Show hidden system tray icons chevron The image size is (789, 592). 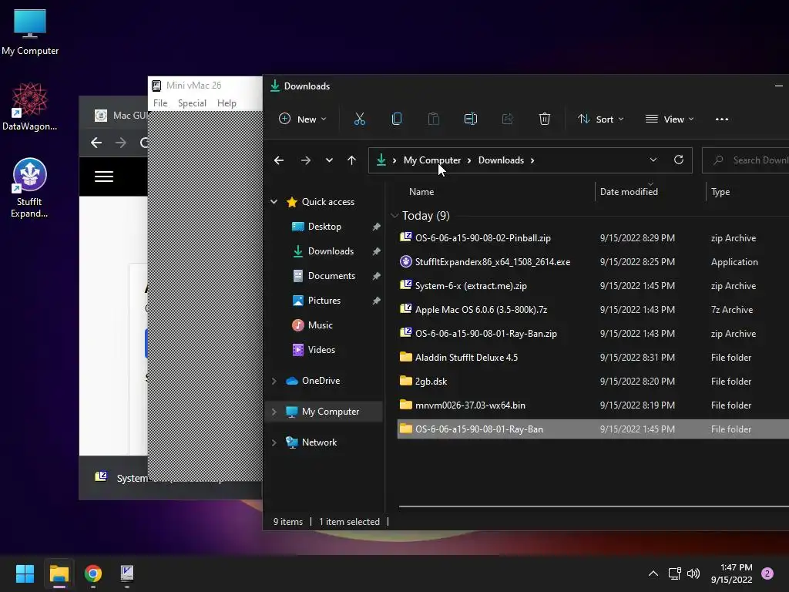pyautogui.click(x=653, y=573)
